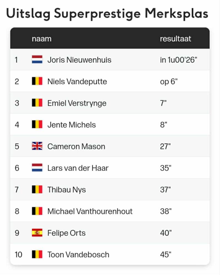Click the Belgian flag beside Jente Michels
Screen dimensions: 220x275
[x=37, y=125]
